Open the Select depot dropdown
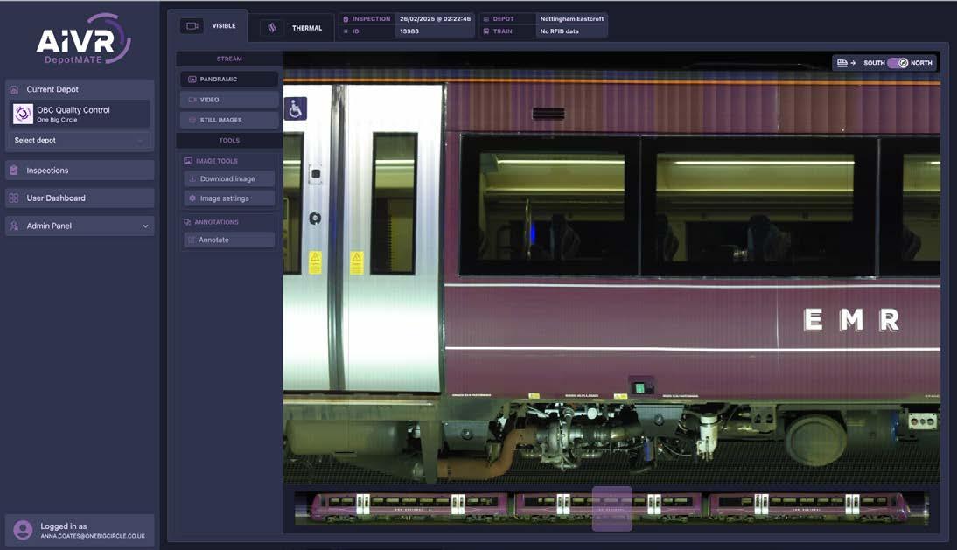The image size is (957, 550). (80, 140)
